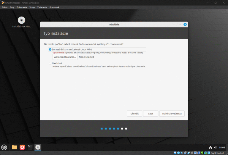Screen dimensions: 228x155
Task: Click Nainštalovať teraz to install
Action: coord(172,114)
